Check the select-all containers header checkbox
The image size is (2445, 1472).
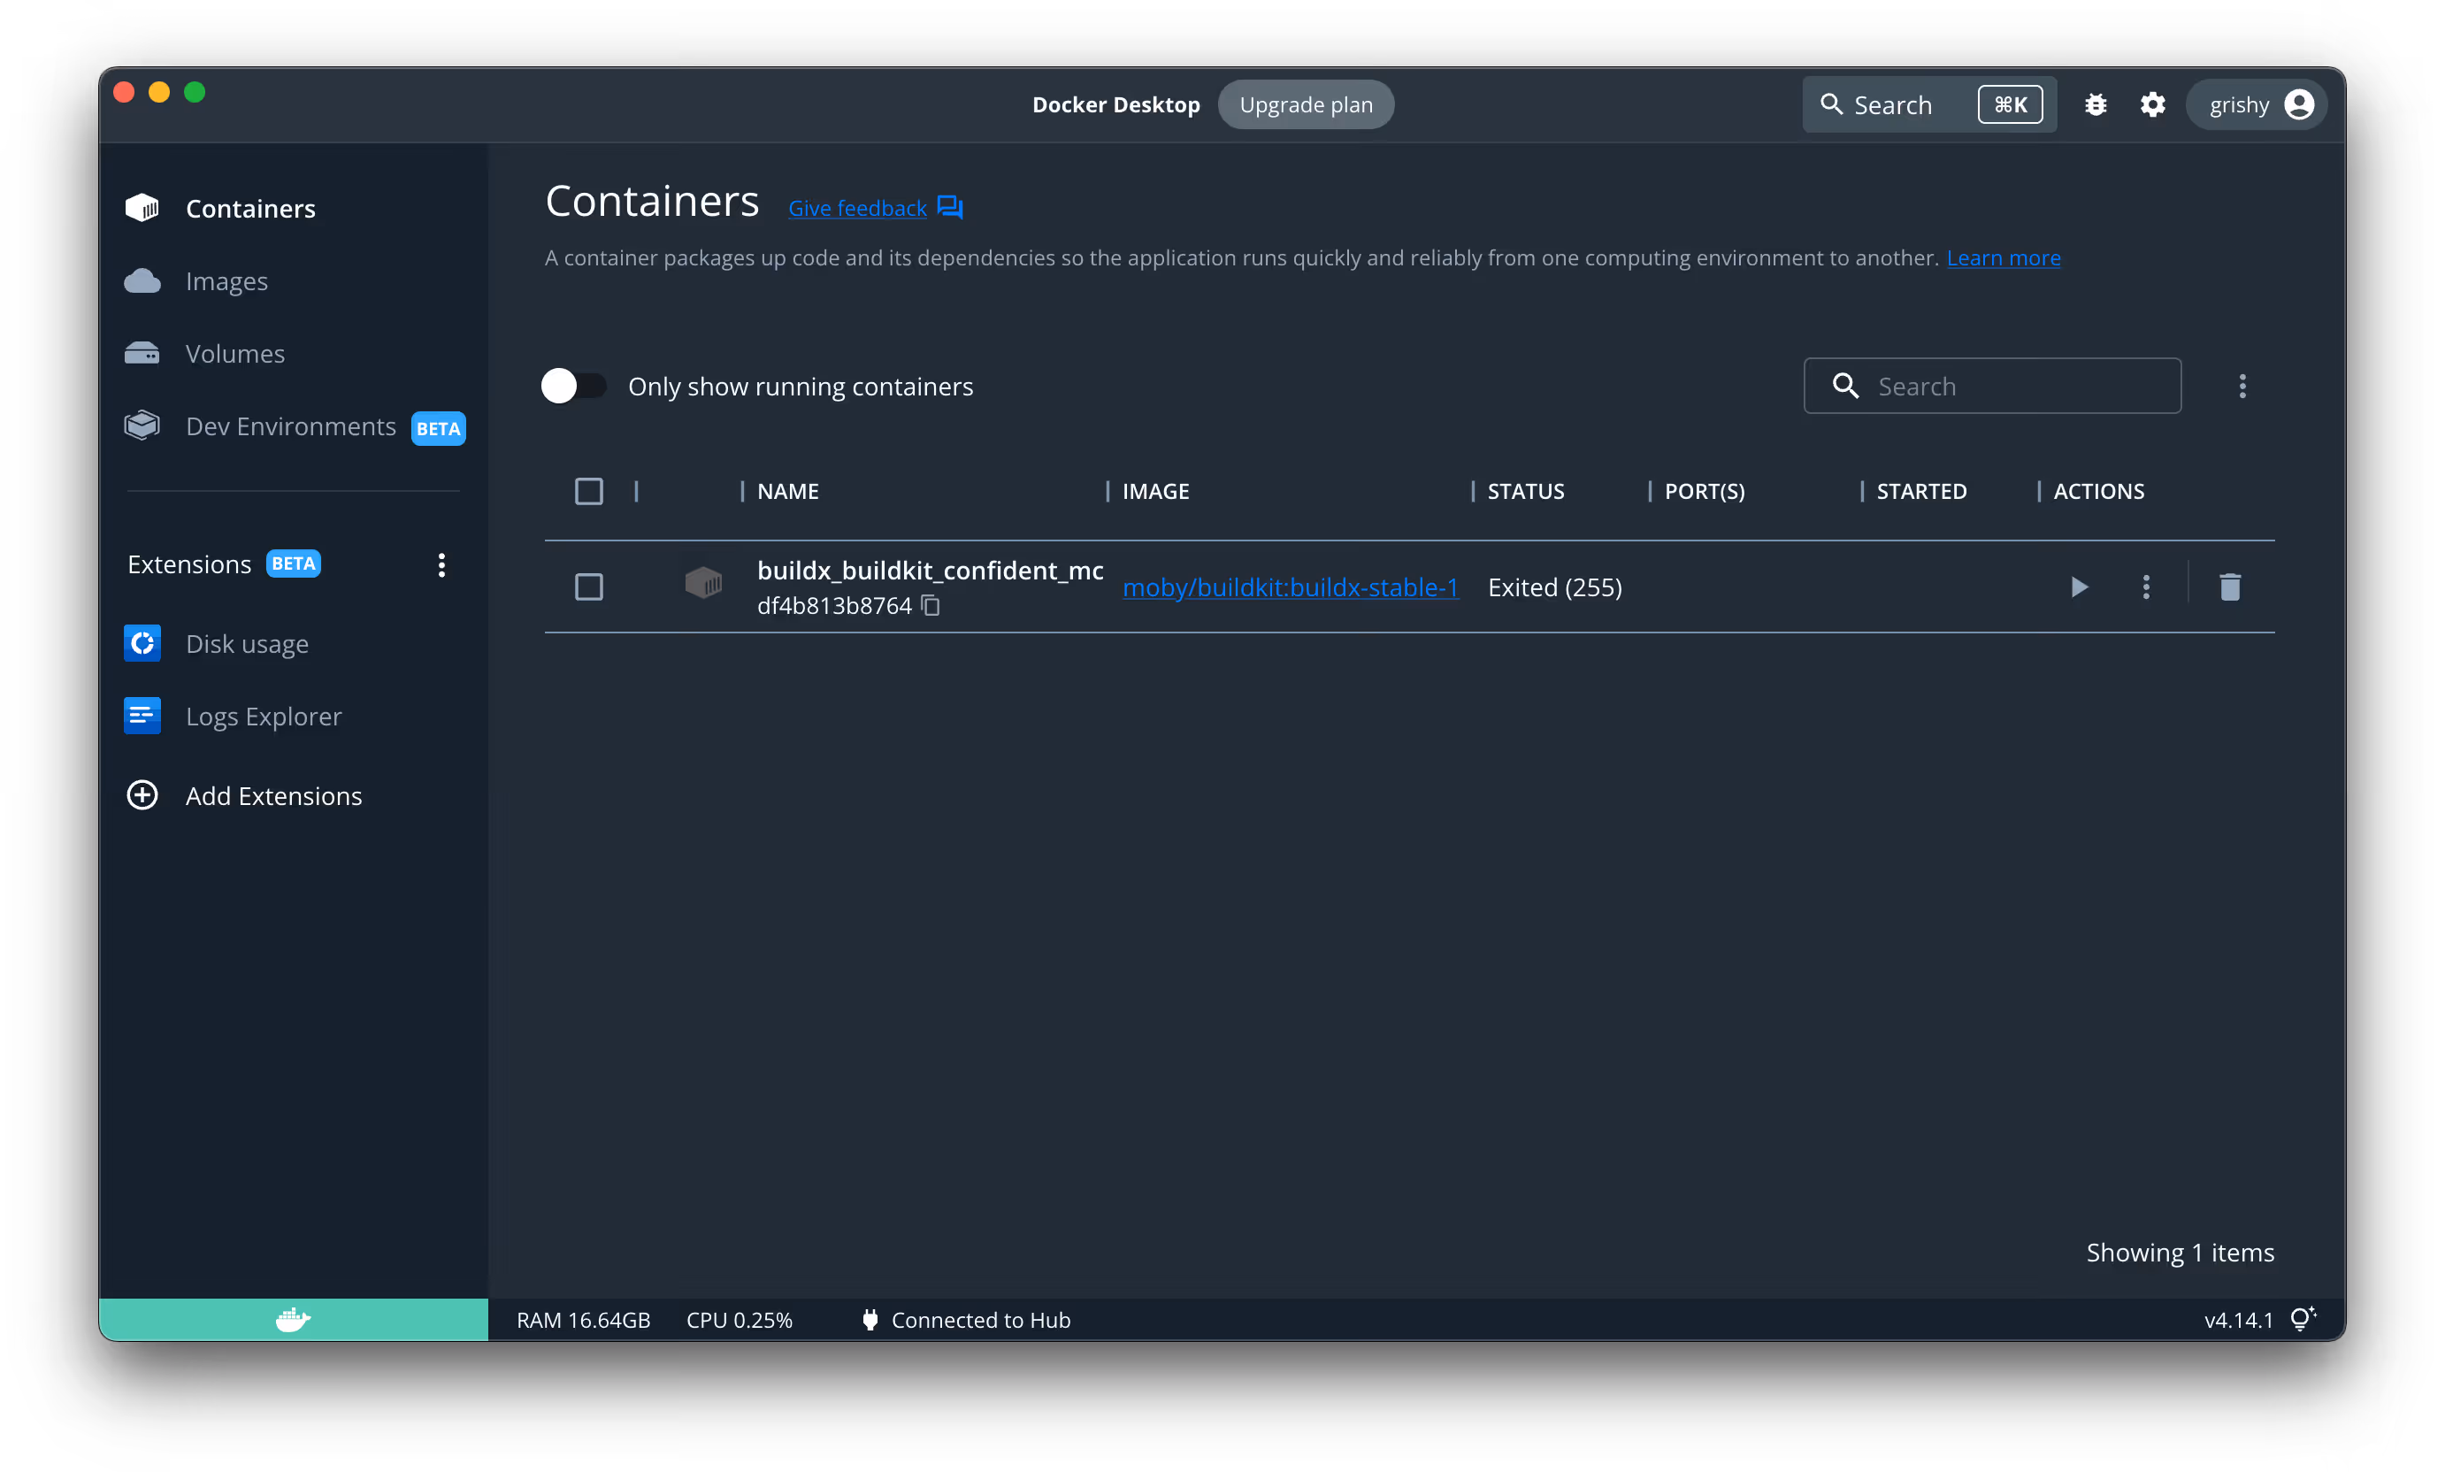(588, 491)
